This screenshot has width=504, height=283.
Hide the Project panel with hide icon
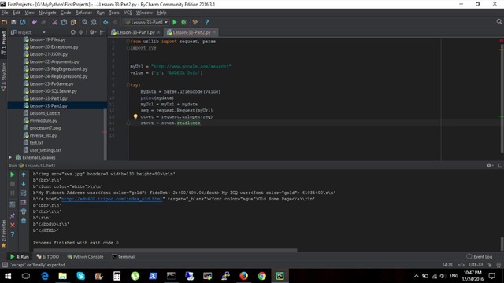(102, 32)
